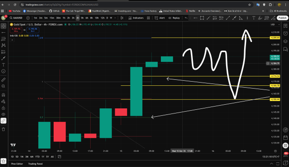Click the red SELL price button
The image size is (289, 167).
pos(16,30)
